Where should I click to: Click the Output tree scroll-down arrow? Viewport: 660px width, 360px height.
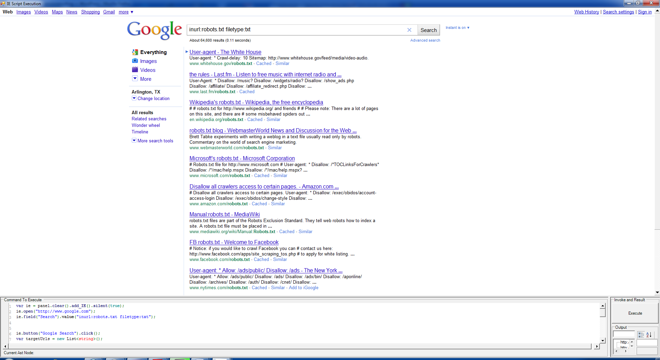(x=632, y=346)
